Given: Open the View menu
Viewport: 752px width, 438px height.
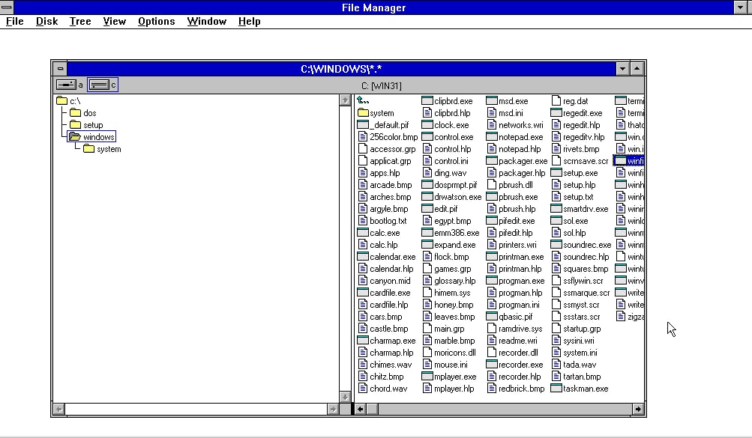Looking at the screenshot, I should [x=114, y=22].
